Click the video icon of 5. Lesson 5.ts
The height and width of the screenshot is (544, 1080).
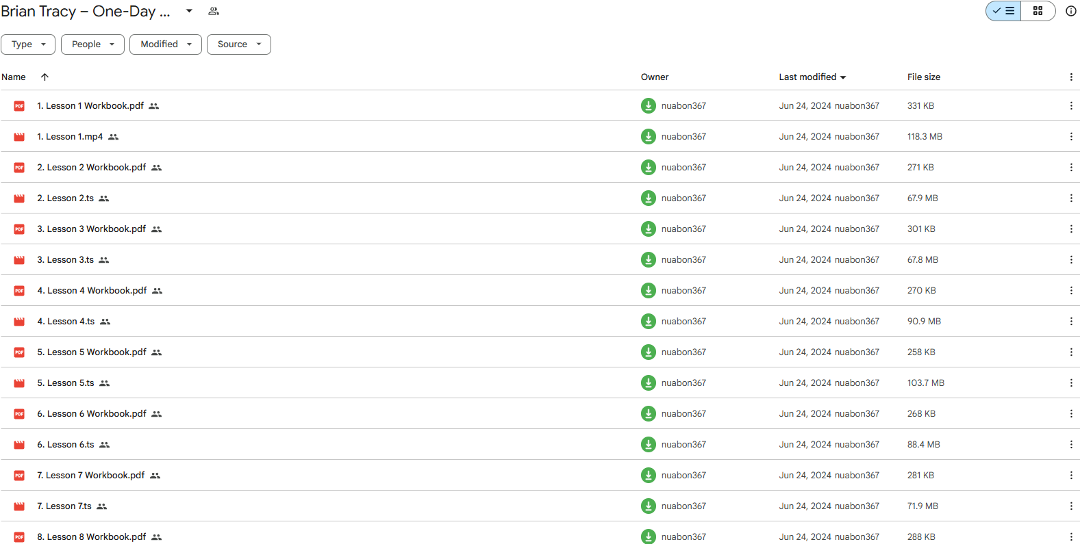tap(19, 383)
